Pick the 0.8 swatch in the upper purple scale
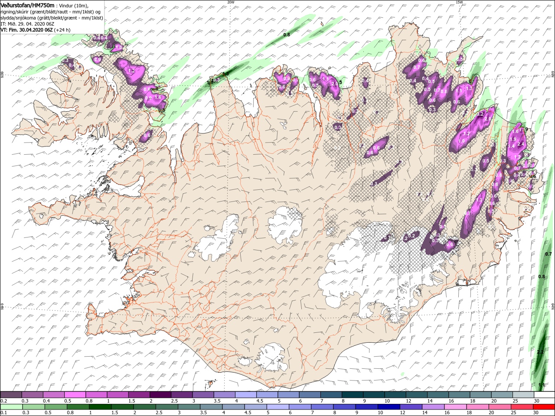This screenshot has width=555, height=416. pos(96,395)
